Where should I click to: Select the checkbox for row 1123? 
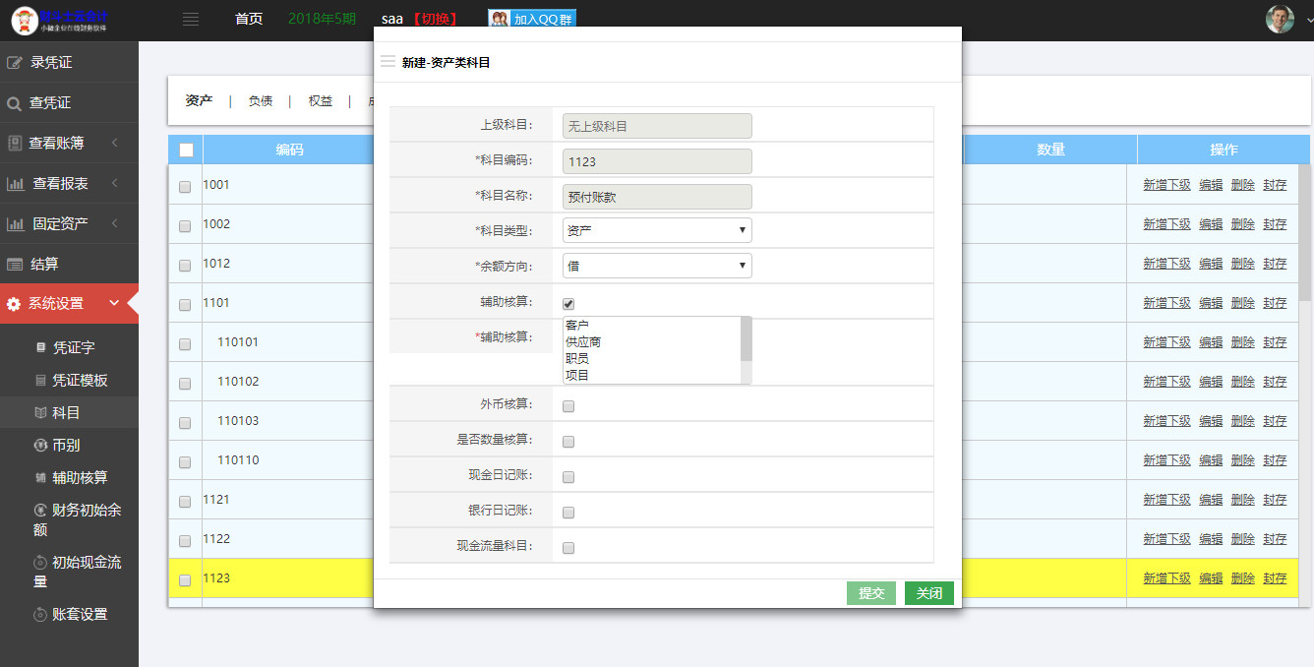(x=185, y=580)
